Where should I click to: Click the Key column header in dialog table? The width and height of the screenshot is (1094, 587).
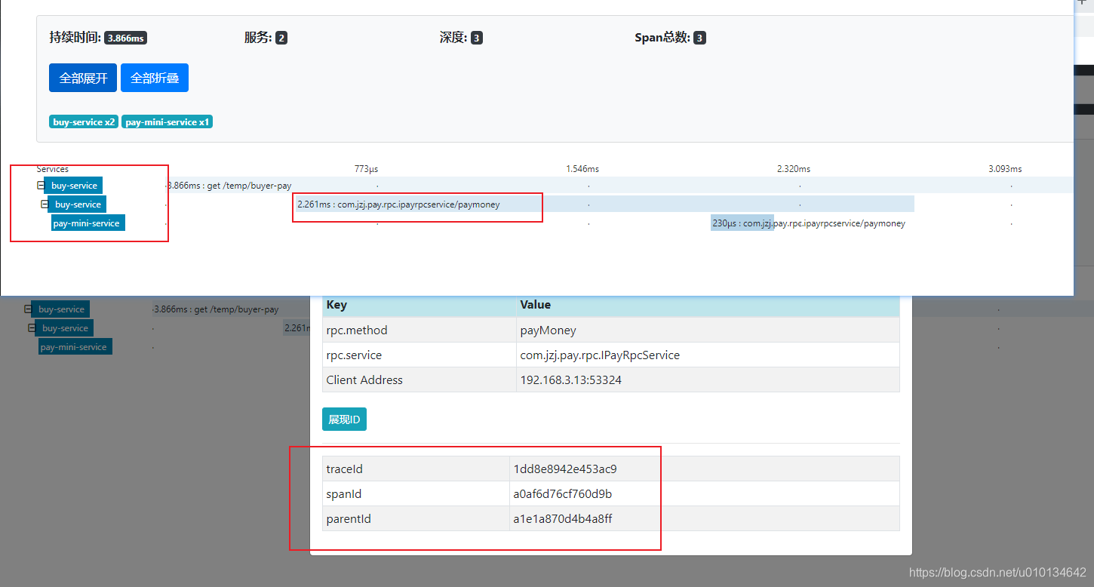pos(419,305)
